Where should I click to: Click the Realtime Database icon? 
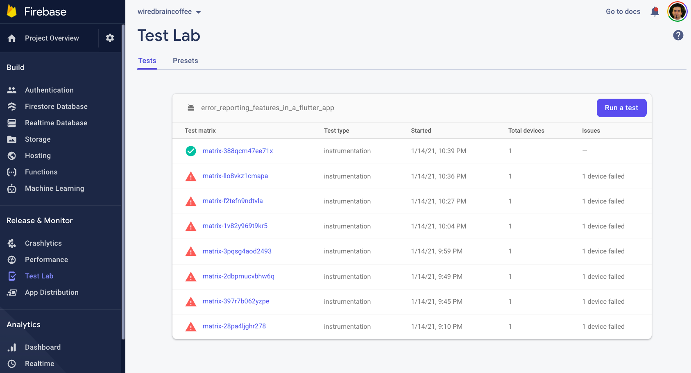coord(12,123)
